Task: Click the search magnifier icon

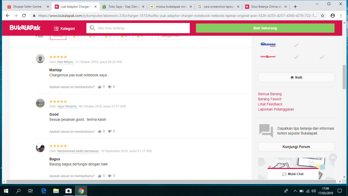Action: (x=92, y=28)
